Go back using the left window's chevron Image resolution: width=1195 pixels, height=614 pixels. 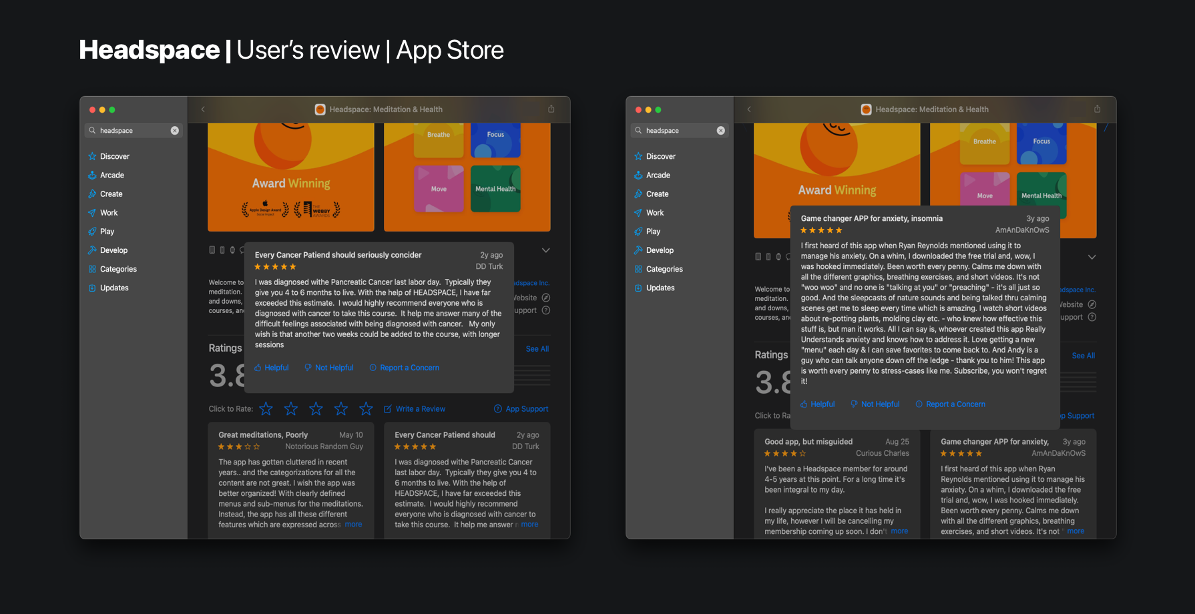coord(203,109)
